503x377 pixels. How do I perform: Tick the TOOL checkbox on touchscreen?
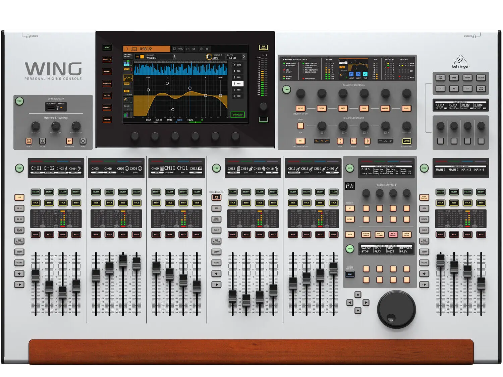tap(175, 49)
